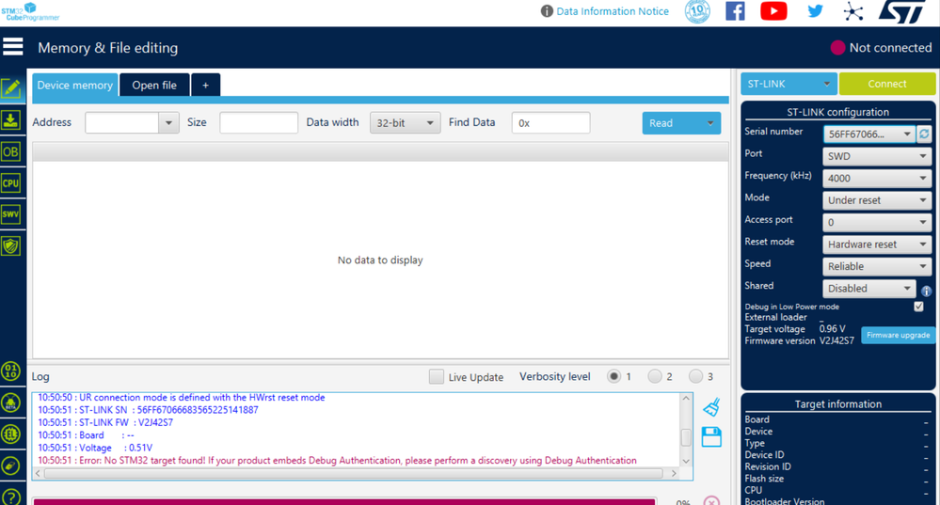The height and width of the screenshot is (505, 940).
Task: Select the Memory & File editing pencil icon
Action: (10, 88)
